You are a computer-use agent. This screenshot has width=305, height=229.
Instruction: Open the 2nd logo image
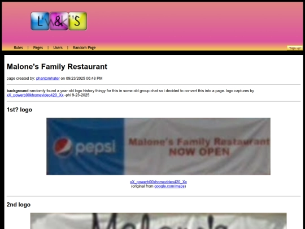(158, 221)
